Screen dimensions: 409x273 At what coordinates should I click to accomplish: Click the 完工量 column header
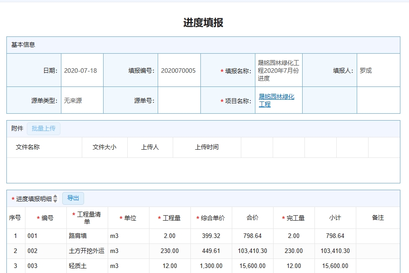coord(294,218)
